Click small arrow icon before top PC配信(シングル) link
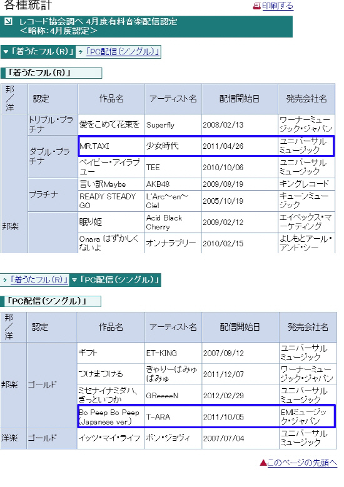 (x=81, y=51)
